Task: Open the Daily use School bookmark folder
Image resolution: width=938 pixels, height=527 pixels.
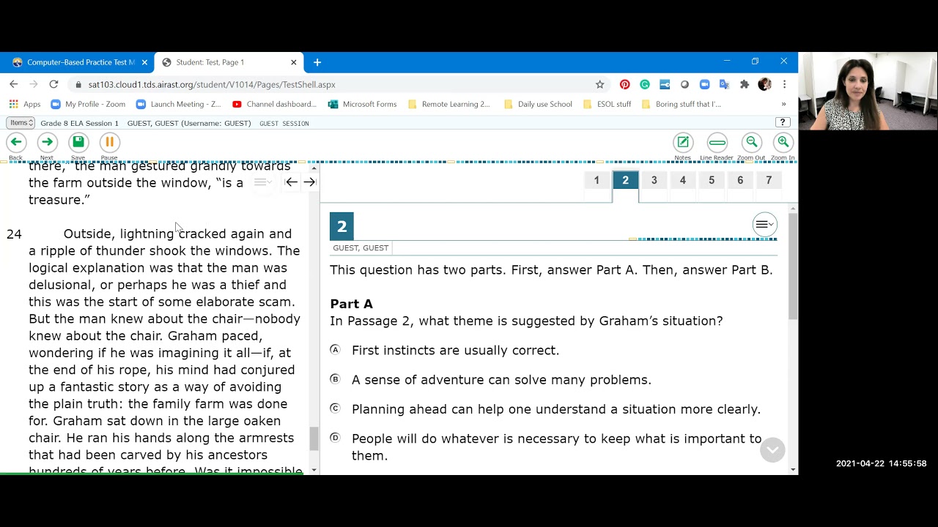Action: (538, 104)
